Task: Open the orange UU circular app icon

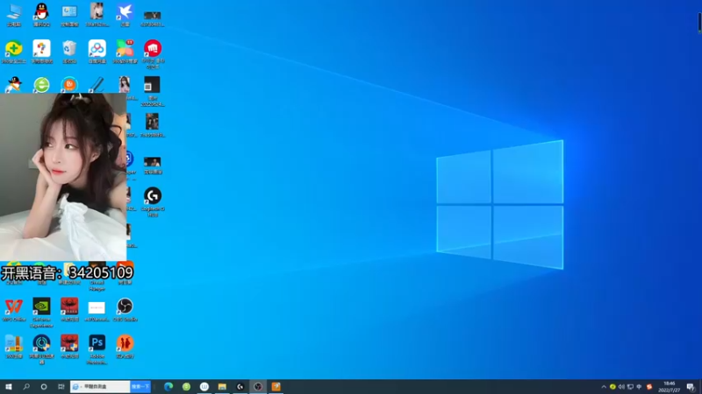Action: (69, 85)
